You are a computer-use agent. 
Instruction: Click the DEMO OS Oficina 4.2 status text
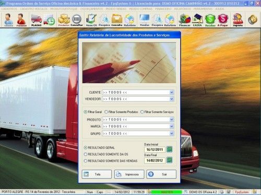tap(203, 192)
